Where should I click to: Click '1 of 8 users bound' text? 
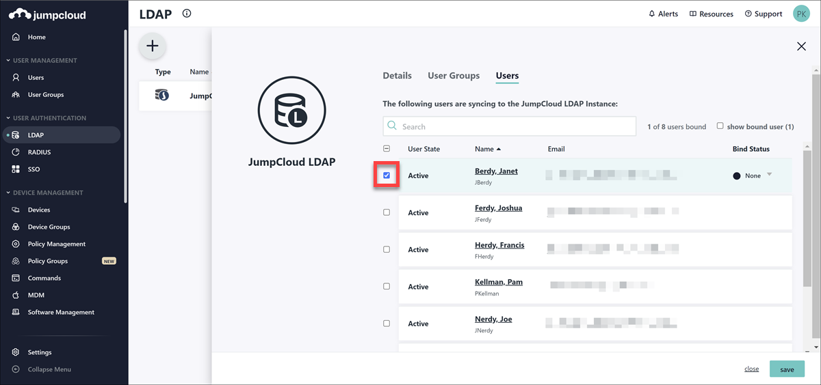pos(677,126)
